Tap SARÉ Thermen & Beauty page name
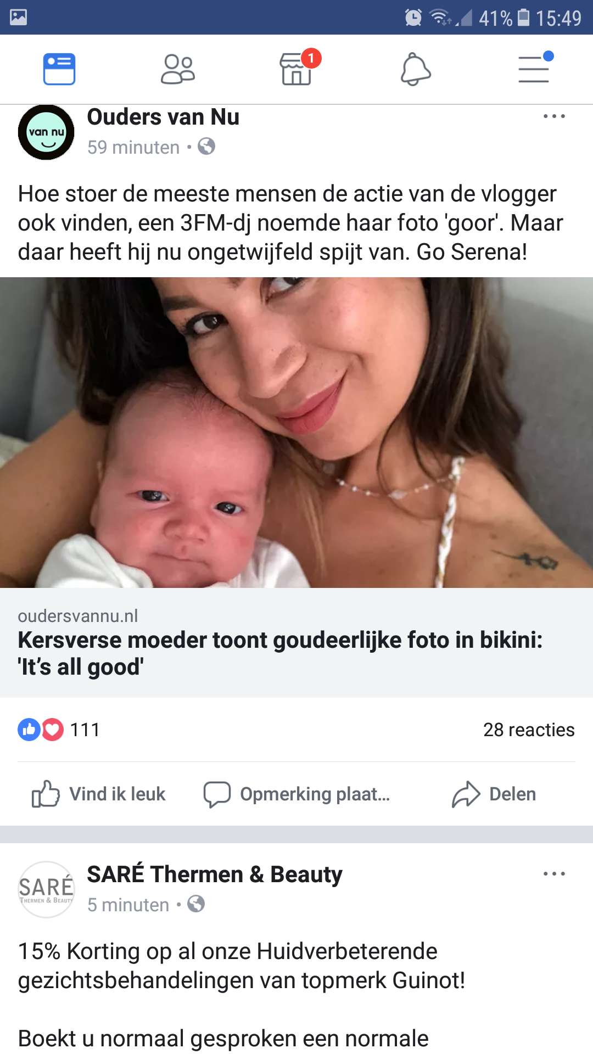Viewport: 593px width, 1054px height. tap(215, 874)
